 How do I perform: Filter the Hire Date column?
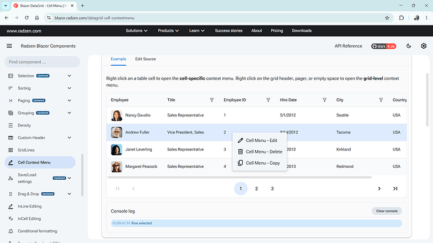click(x=324, y=100)
